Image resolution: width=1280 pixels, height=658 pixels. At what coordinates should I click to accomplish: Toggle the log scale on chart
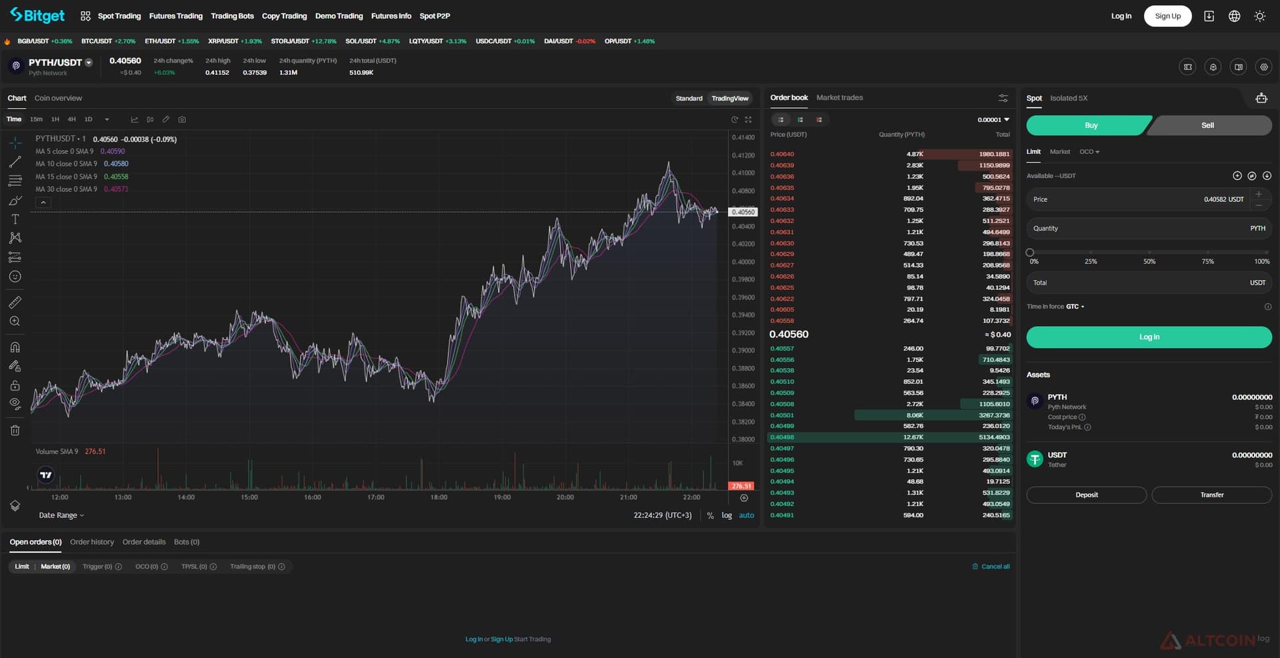(x=727, y=515)
